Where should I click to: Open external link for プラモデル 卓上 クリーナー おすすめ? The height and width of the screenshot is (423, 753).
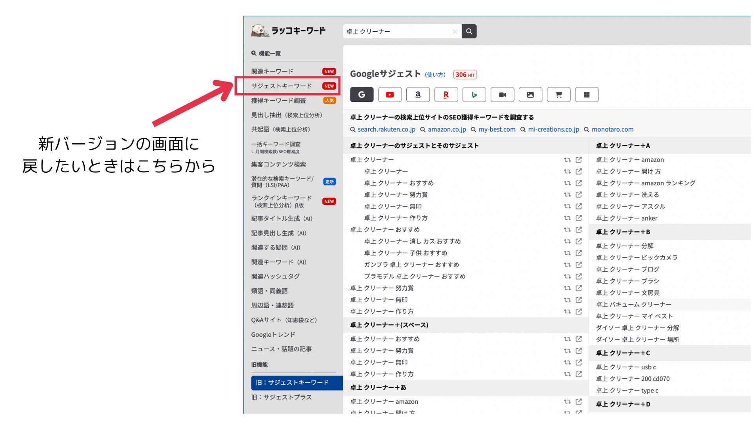(579, 277)
